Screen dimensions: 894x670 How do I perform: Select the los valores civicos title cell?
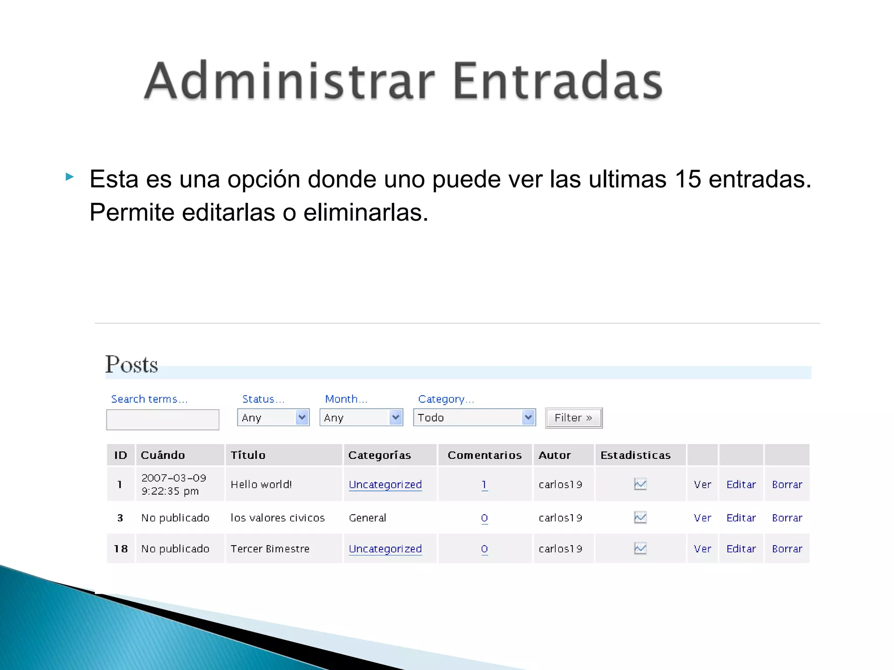[x=284, y=518]
